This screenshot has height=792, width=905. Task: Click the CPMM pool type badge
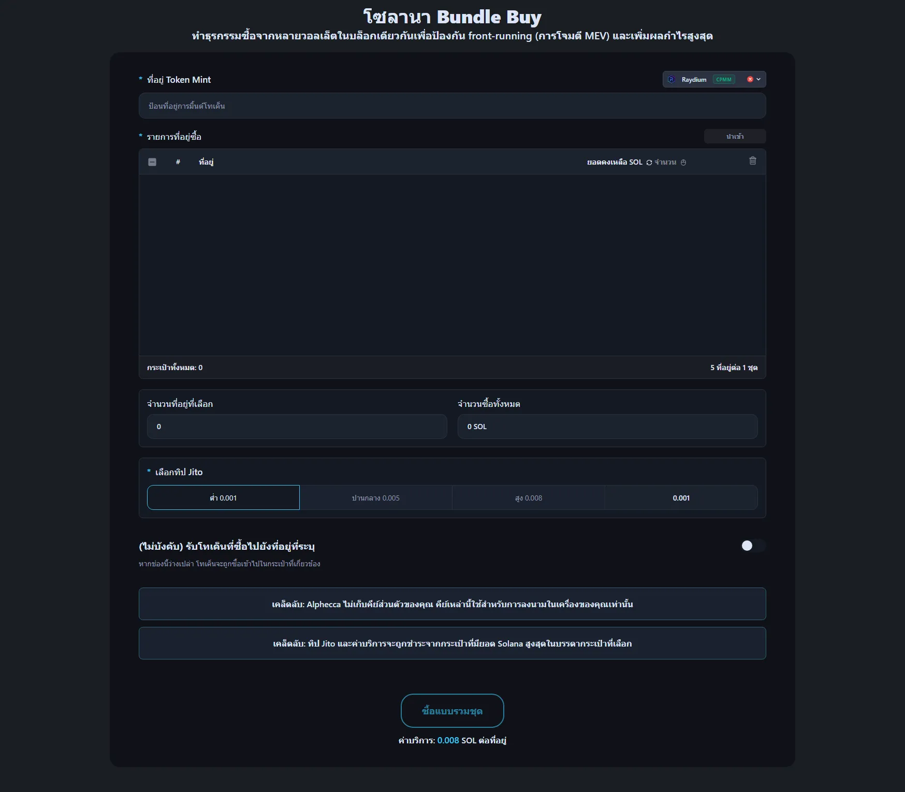723,79
